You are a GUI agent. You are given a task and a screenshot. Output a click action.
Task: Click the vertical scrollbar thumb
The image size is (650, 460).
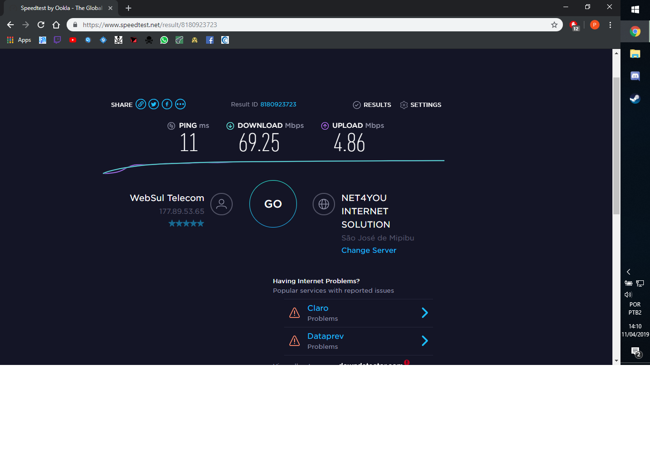point(616,145)
